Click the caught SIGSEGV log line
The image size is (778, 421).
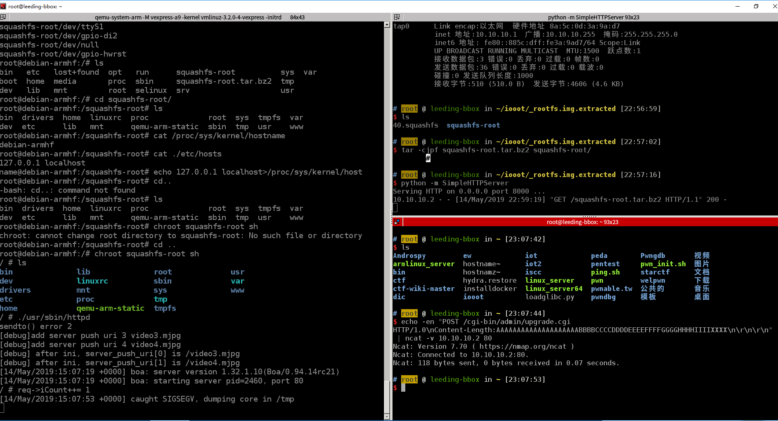(147, 399)
